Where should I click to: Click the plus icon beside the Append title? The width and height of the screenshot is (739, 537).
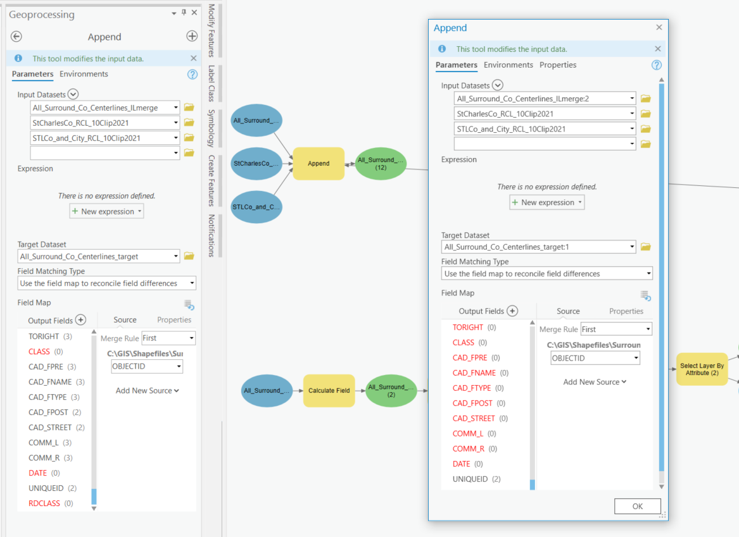coord(193,37)
